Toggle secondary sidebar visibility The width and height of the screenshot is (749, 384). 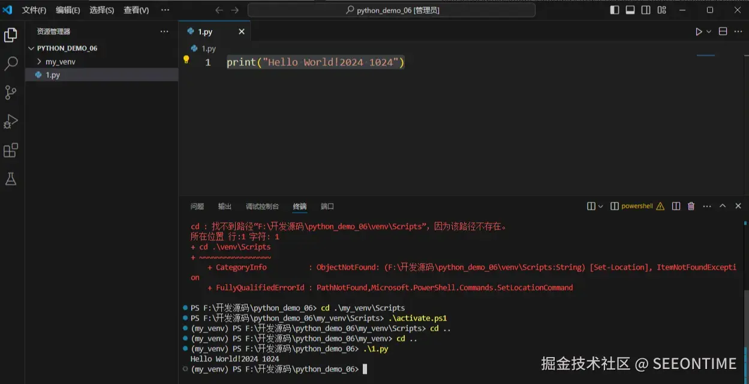click(646, 10)
